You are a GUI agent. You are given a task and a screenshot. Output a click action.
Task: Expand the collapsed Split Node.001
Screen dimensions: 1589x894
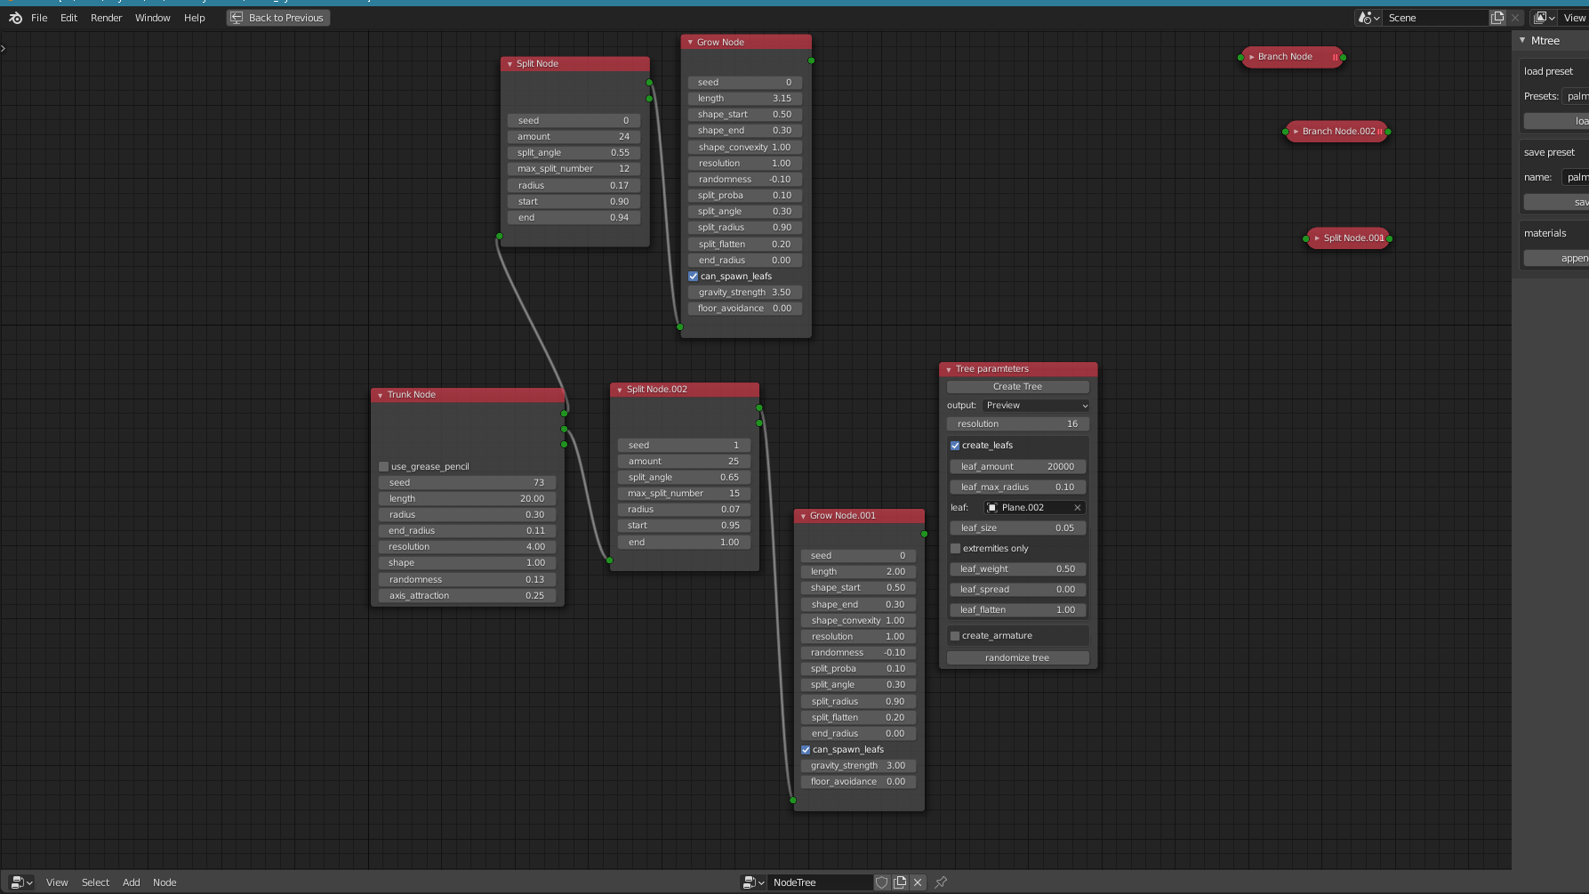pos(1315,238)
